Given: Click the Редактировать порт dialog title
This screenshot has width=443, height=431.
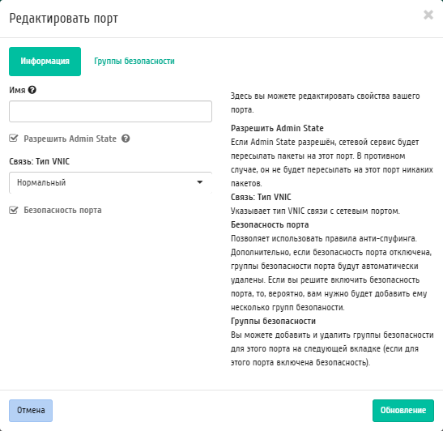Looking at the screenshot, I should click(63, 19).
